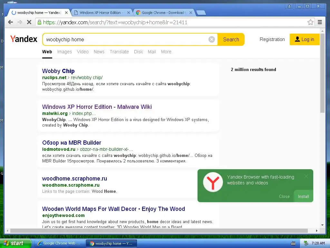Viewport: 330px width, 248px height.
Task: Open Windows XP Horror Edition - Malware Wiki result
Action: click(97, 107)
